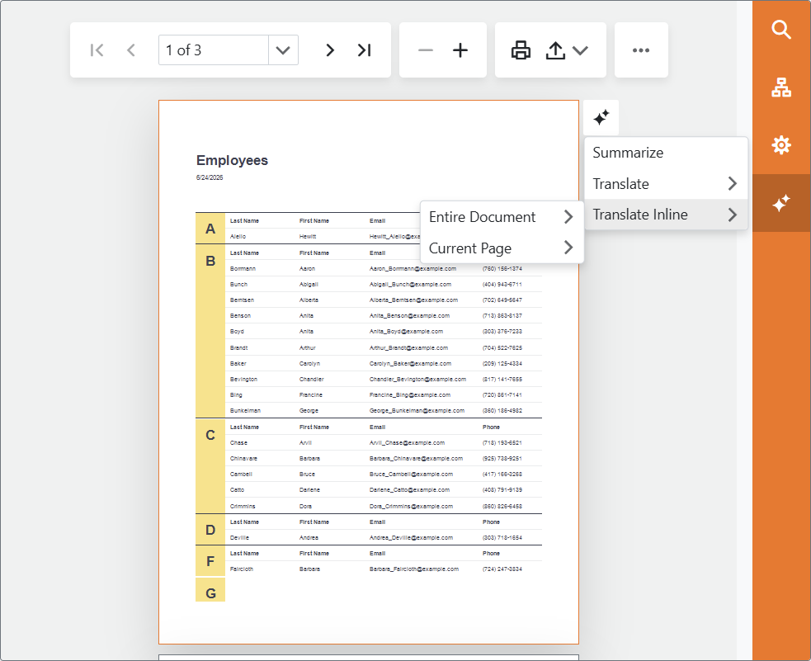
Task: Open the export formats dropdown arrow
Action: pos(580,50)
